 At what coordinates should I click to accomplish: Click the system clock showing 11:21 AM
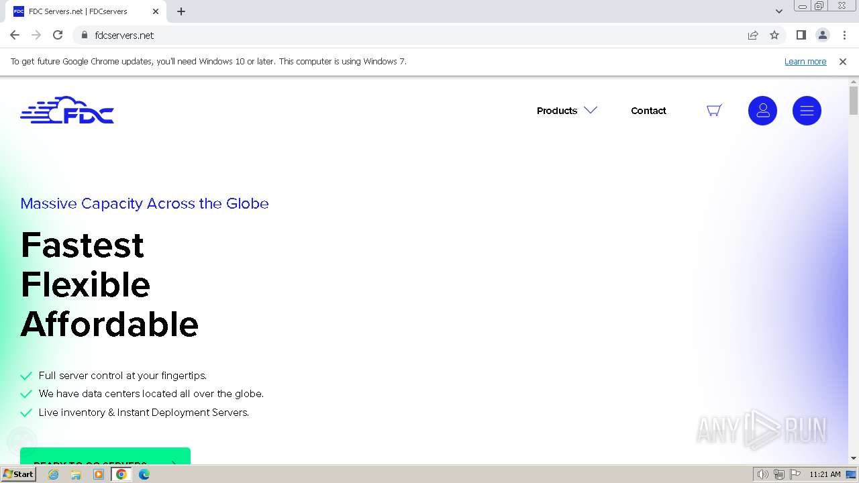(x=825, y=474)
